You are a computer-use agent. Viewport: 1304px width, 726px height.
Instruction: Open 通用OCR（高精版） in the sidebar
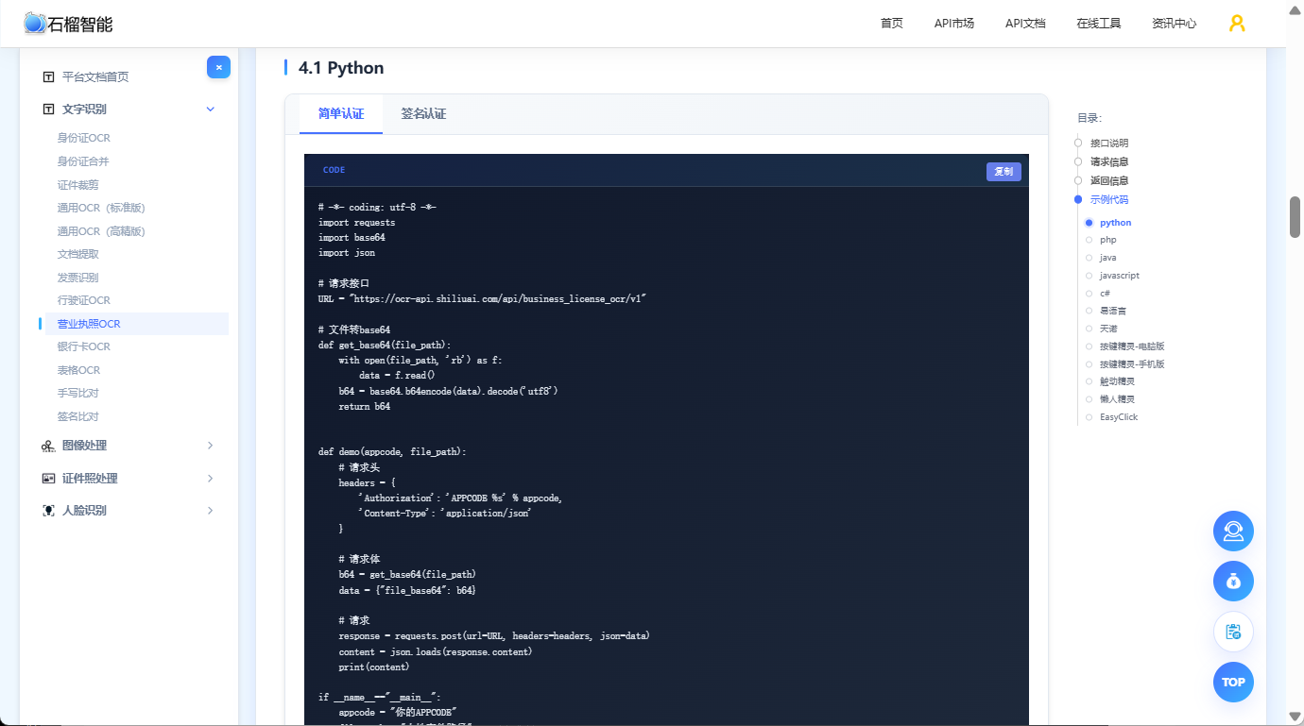101,231
